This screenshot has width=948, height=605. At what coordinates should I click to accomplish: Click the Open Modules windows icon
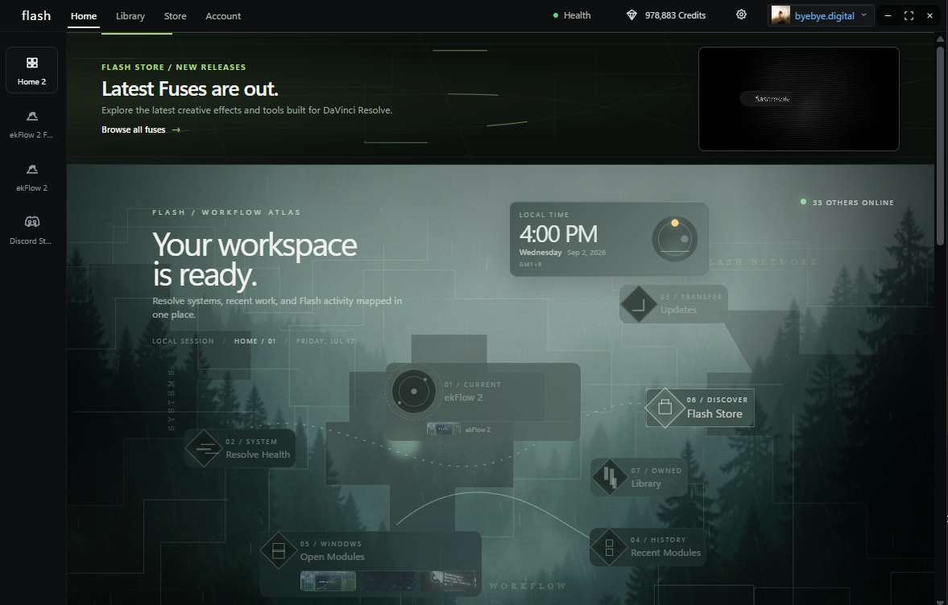279,550
